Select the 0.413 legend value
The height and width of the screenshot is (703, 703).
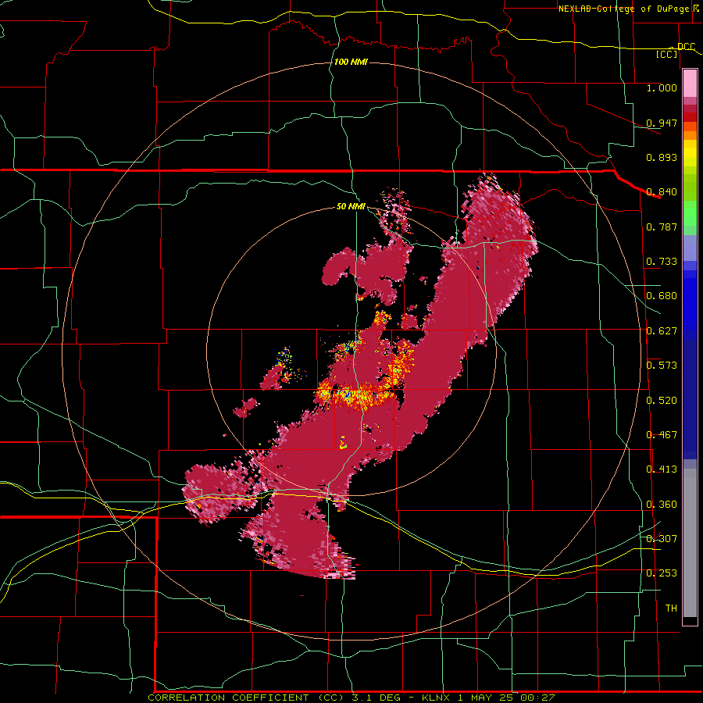click(x=662, y=469)
